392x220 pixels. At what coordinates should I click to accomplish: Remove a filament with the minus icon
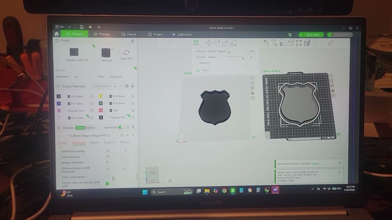121,86
